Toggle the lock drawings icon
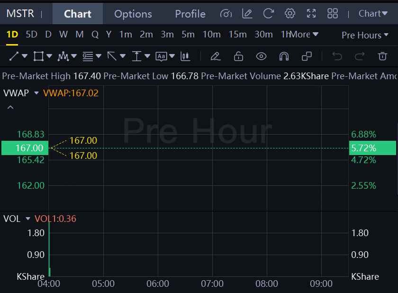The height and width of the screenshot is (293, 398). pyautogui.click(x=238, y=56)
